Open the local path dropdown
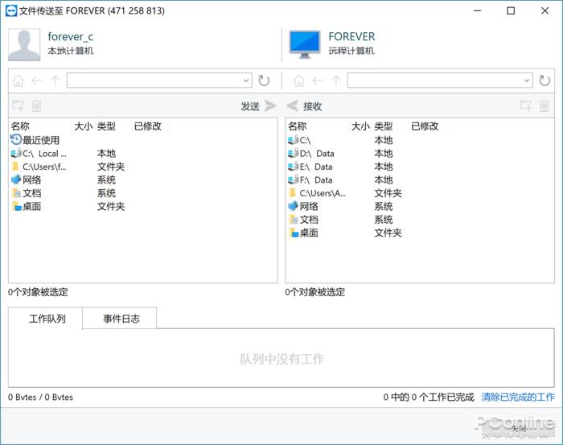The image size is (563, 445). tap(246, 80)
